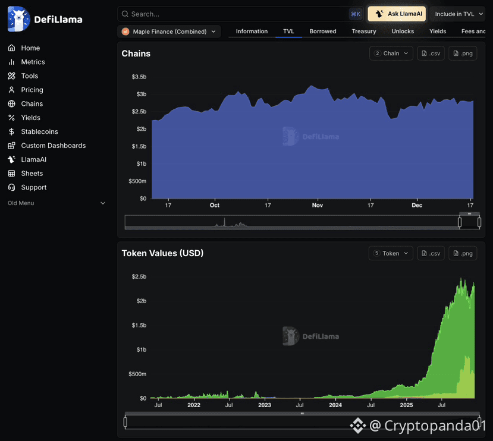Screen dimensions: 493x441
Task: Click the Ask LlamaAI button
Action: 397,14
